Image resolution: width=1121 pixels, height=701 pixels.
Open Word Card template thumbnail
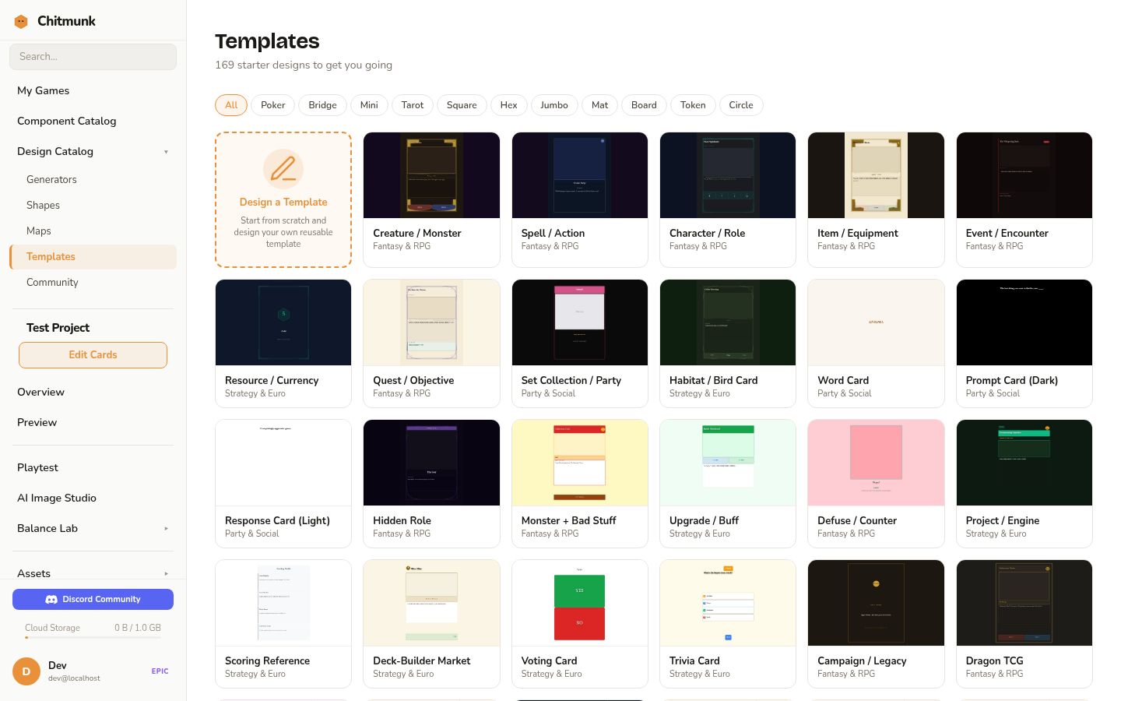coord(876,322)
